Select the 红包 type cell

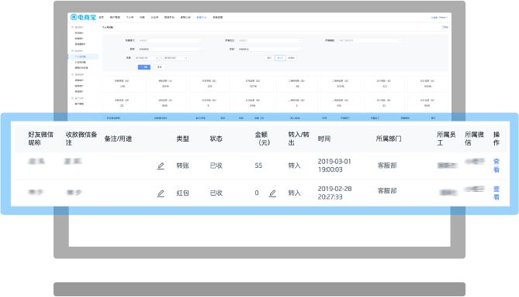183,193
